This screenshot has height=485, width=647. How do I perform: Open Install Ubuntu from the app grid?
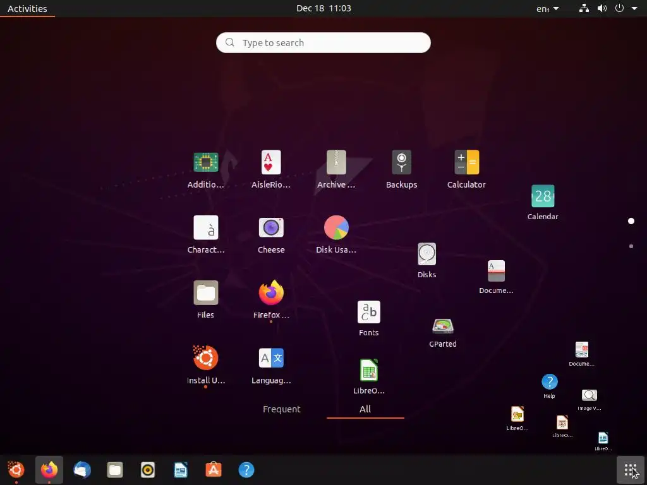tap(205, 357)
